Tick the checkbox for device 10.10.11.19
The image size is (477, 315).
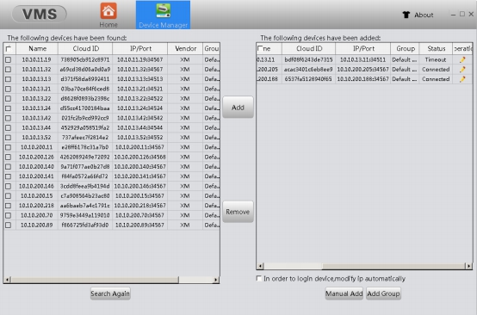(9, 59)
